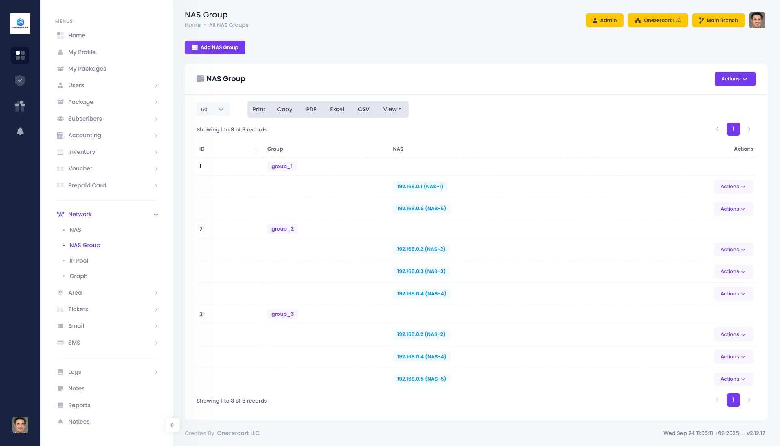
Task: Go to next page arrow above table
Action: 749,129
